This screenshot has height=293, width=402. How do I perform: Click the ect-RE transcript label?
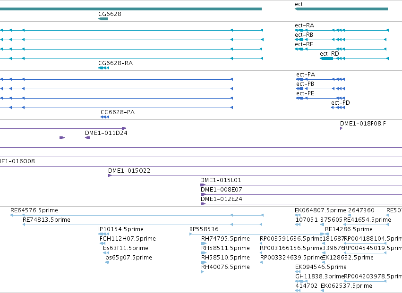[304, 44]
